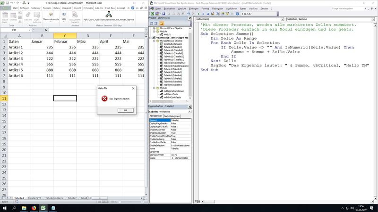Open the Name Box dropdown arrow

coord(30,30)
